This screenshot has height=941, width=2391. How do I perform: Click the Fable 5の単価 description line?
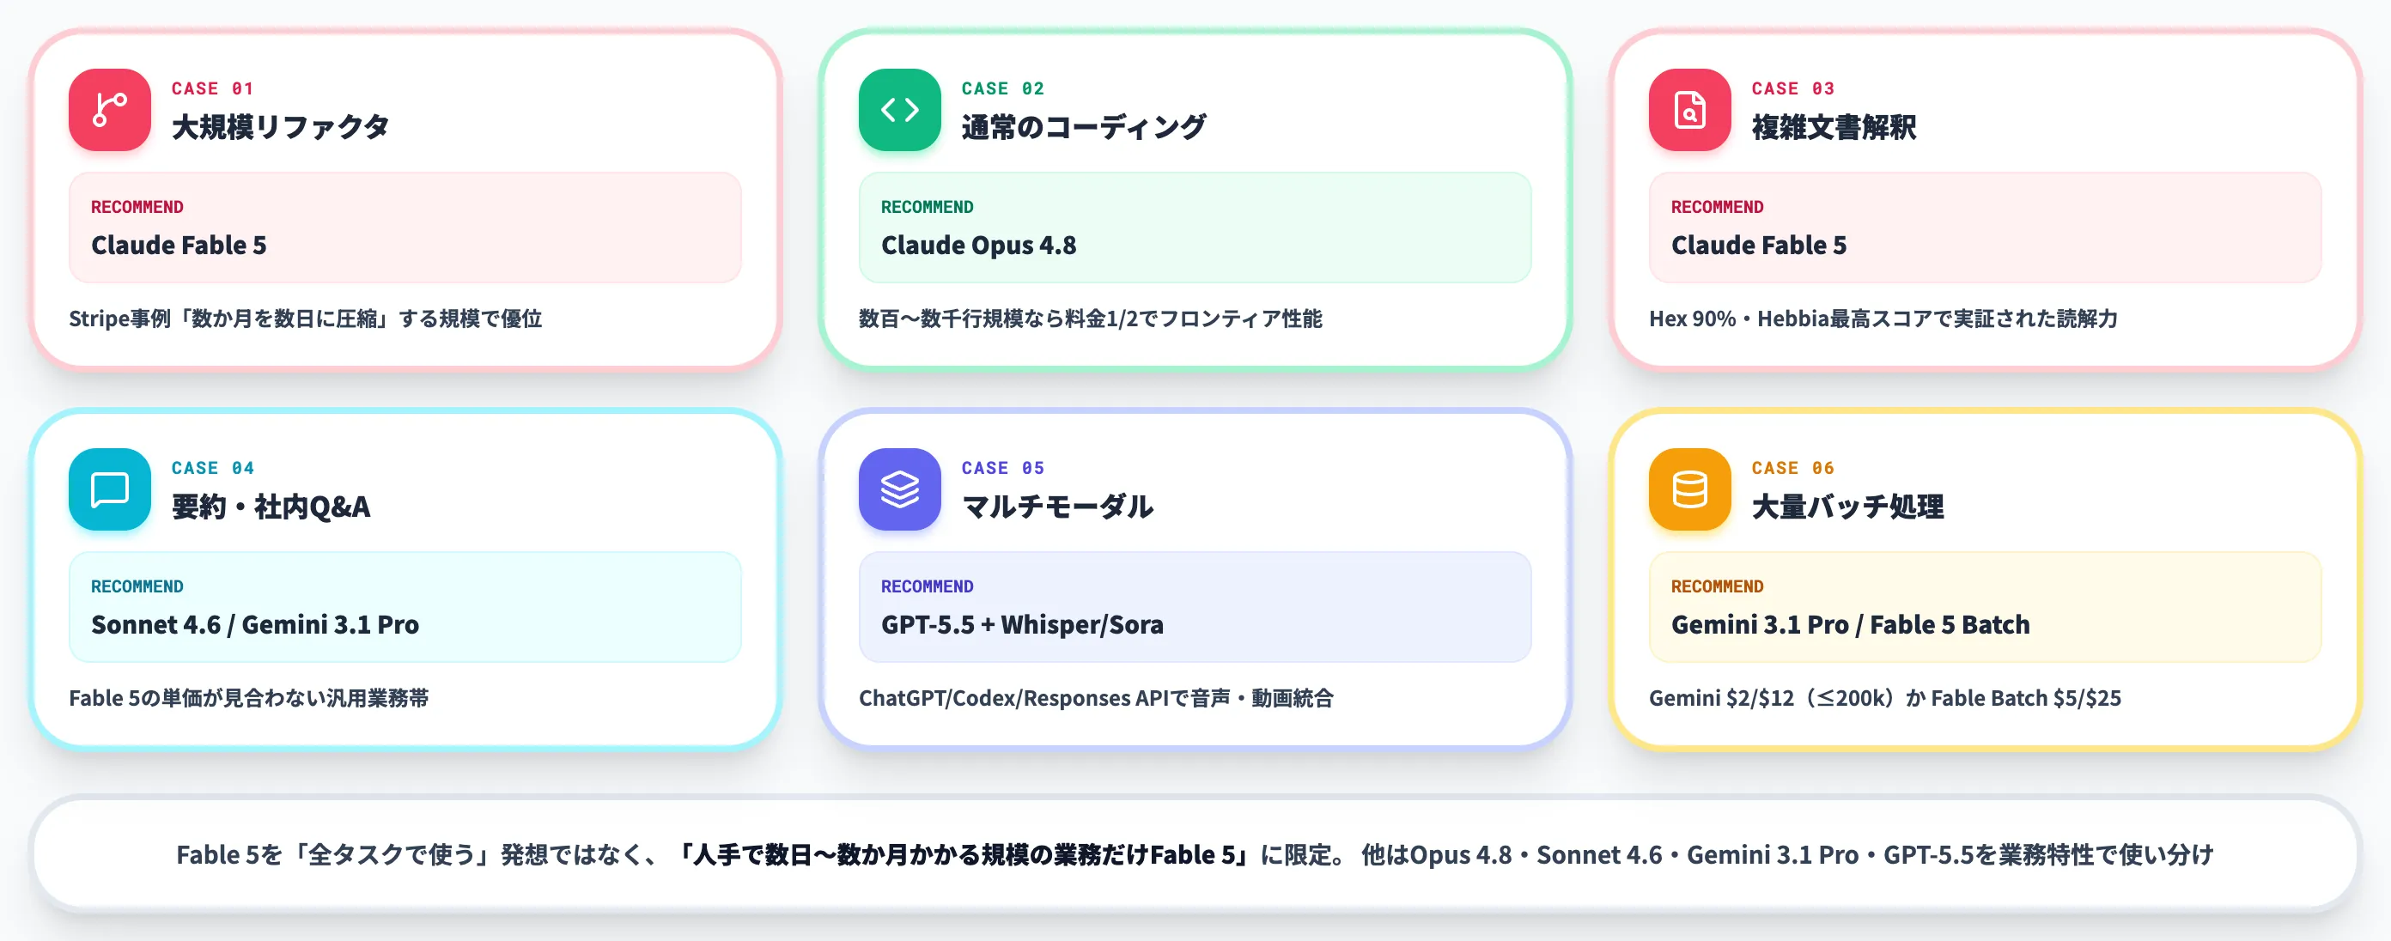pyautogui.click(x=249, y=698)
